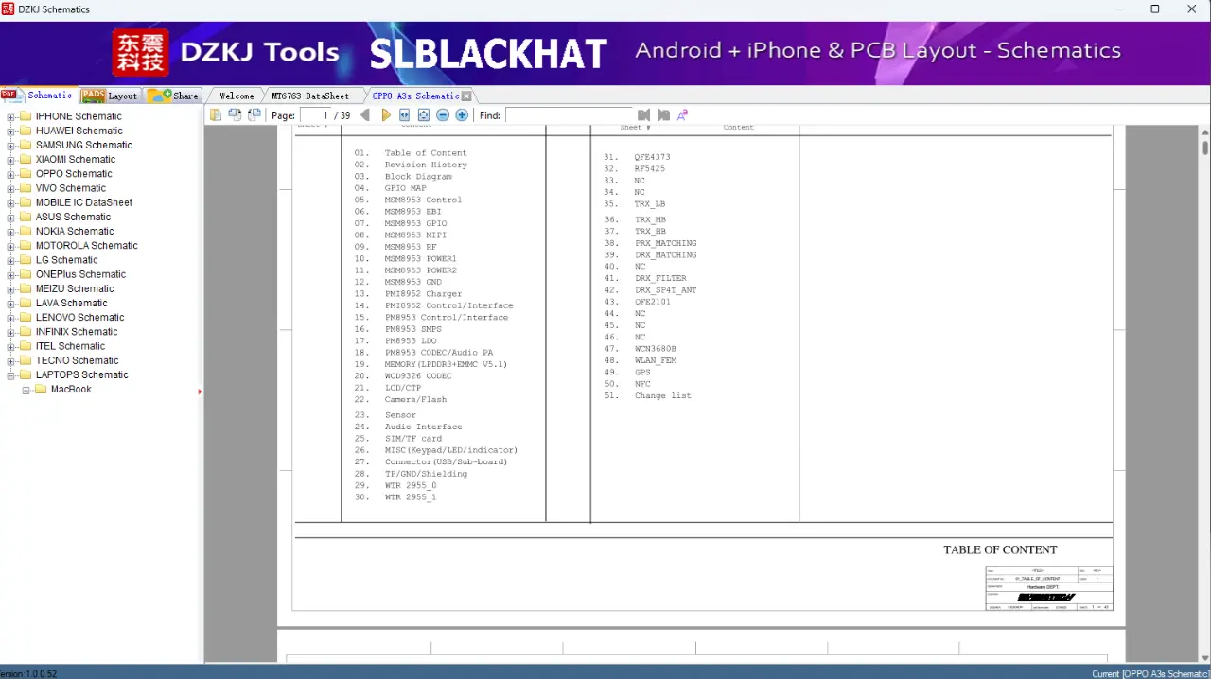Viewport: 1211px width, 679px height.
Task: Click the SAMSUNG Schematic folder icon
Action: click(26, 145)
